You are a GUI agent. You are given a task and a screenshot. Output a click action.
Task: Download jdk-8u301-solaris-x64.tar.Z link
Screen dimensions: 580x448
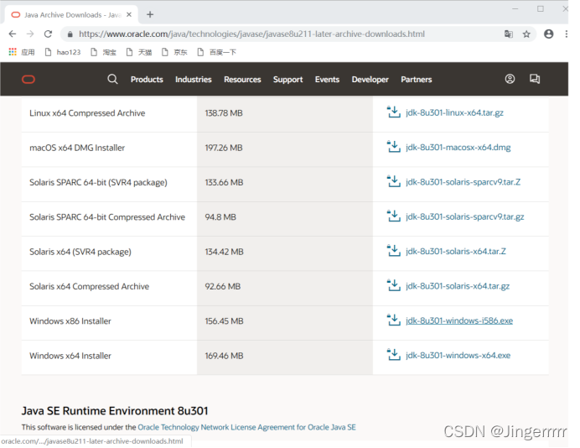tap(456, 252)
